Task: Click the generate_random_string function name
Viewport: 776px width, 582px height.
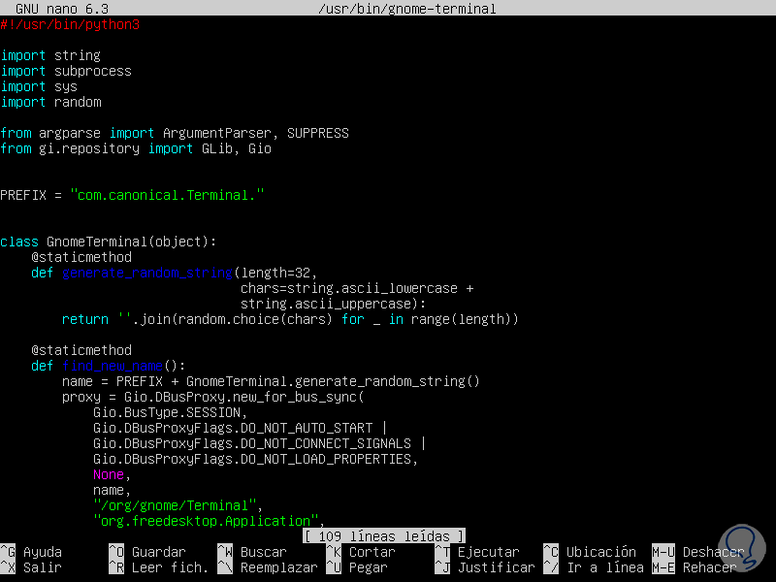Action: [147, 273]
